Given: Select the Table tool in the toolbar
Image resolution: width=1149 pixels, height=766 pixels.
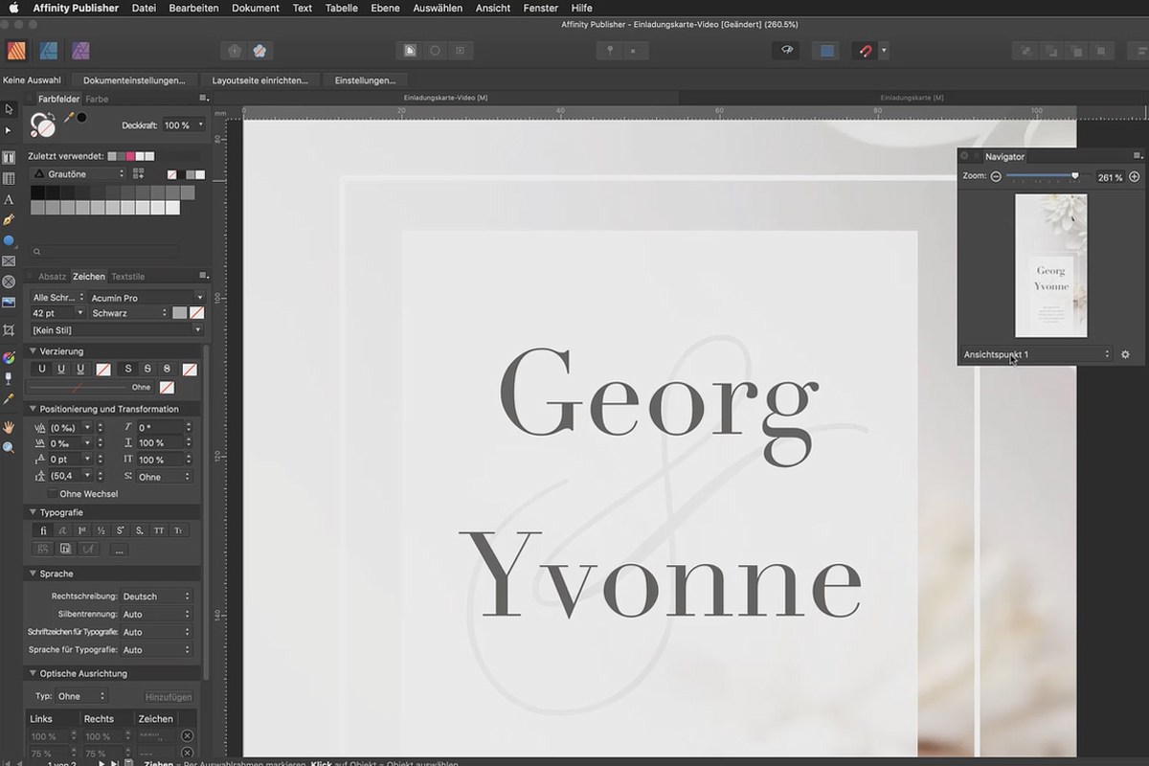Looking at the screenshot, I should click(10, 178).
